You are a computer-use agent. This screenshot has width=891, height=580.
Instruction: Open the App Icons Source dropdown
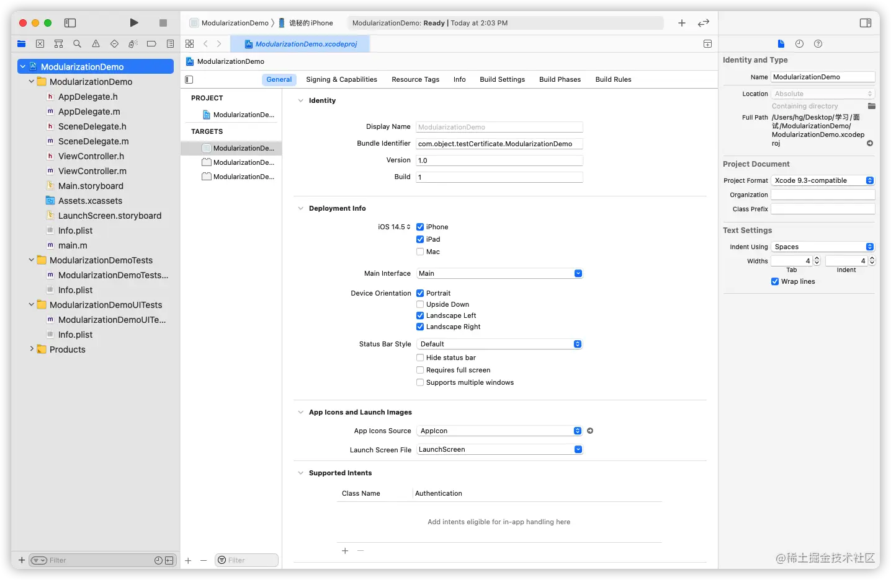point(499,431)
